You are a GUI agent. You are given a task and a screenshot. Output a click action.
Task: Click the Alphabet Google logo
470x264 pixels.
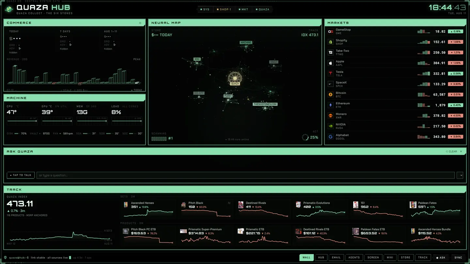pyautogui.click(x=331, y=137)
